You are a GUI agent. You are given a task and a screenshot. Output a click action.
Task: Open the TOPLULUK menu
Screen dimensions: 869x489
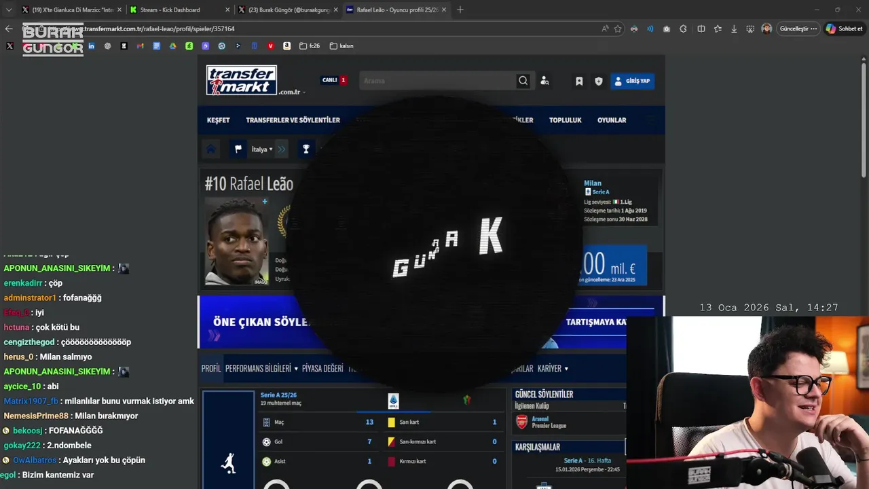click(566, 120)
